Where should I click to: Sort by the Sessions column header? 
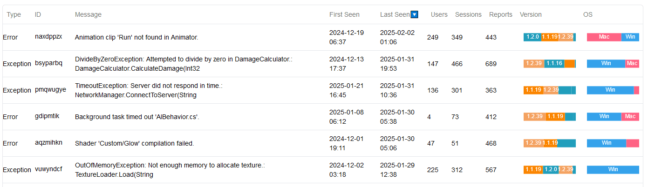tap(468, 14)
